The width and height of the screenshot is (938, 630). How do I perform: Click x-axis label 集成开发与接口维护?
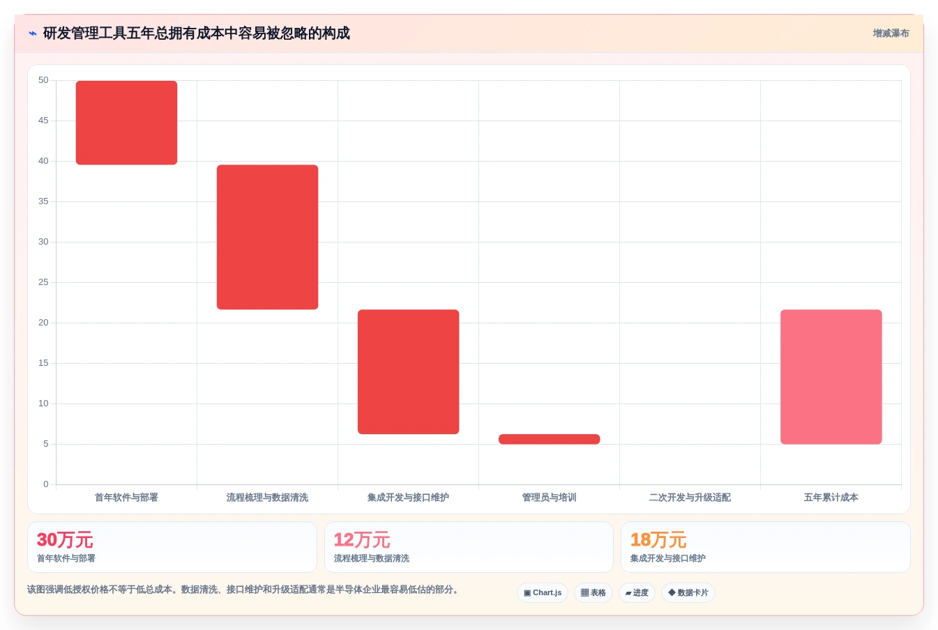point(408,498)
